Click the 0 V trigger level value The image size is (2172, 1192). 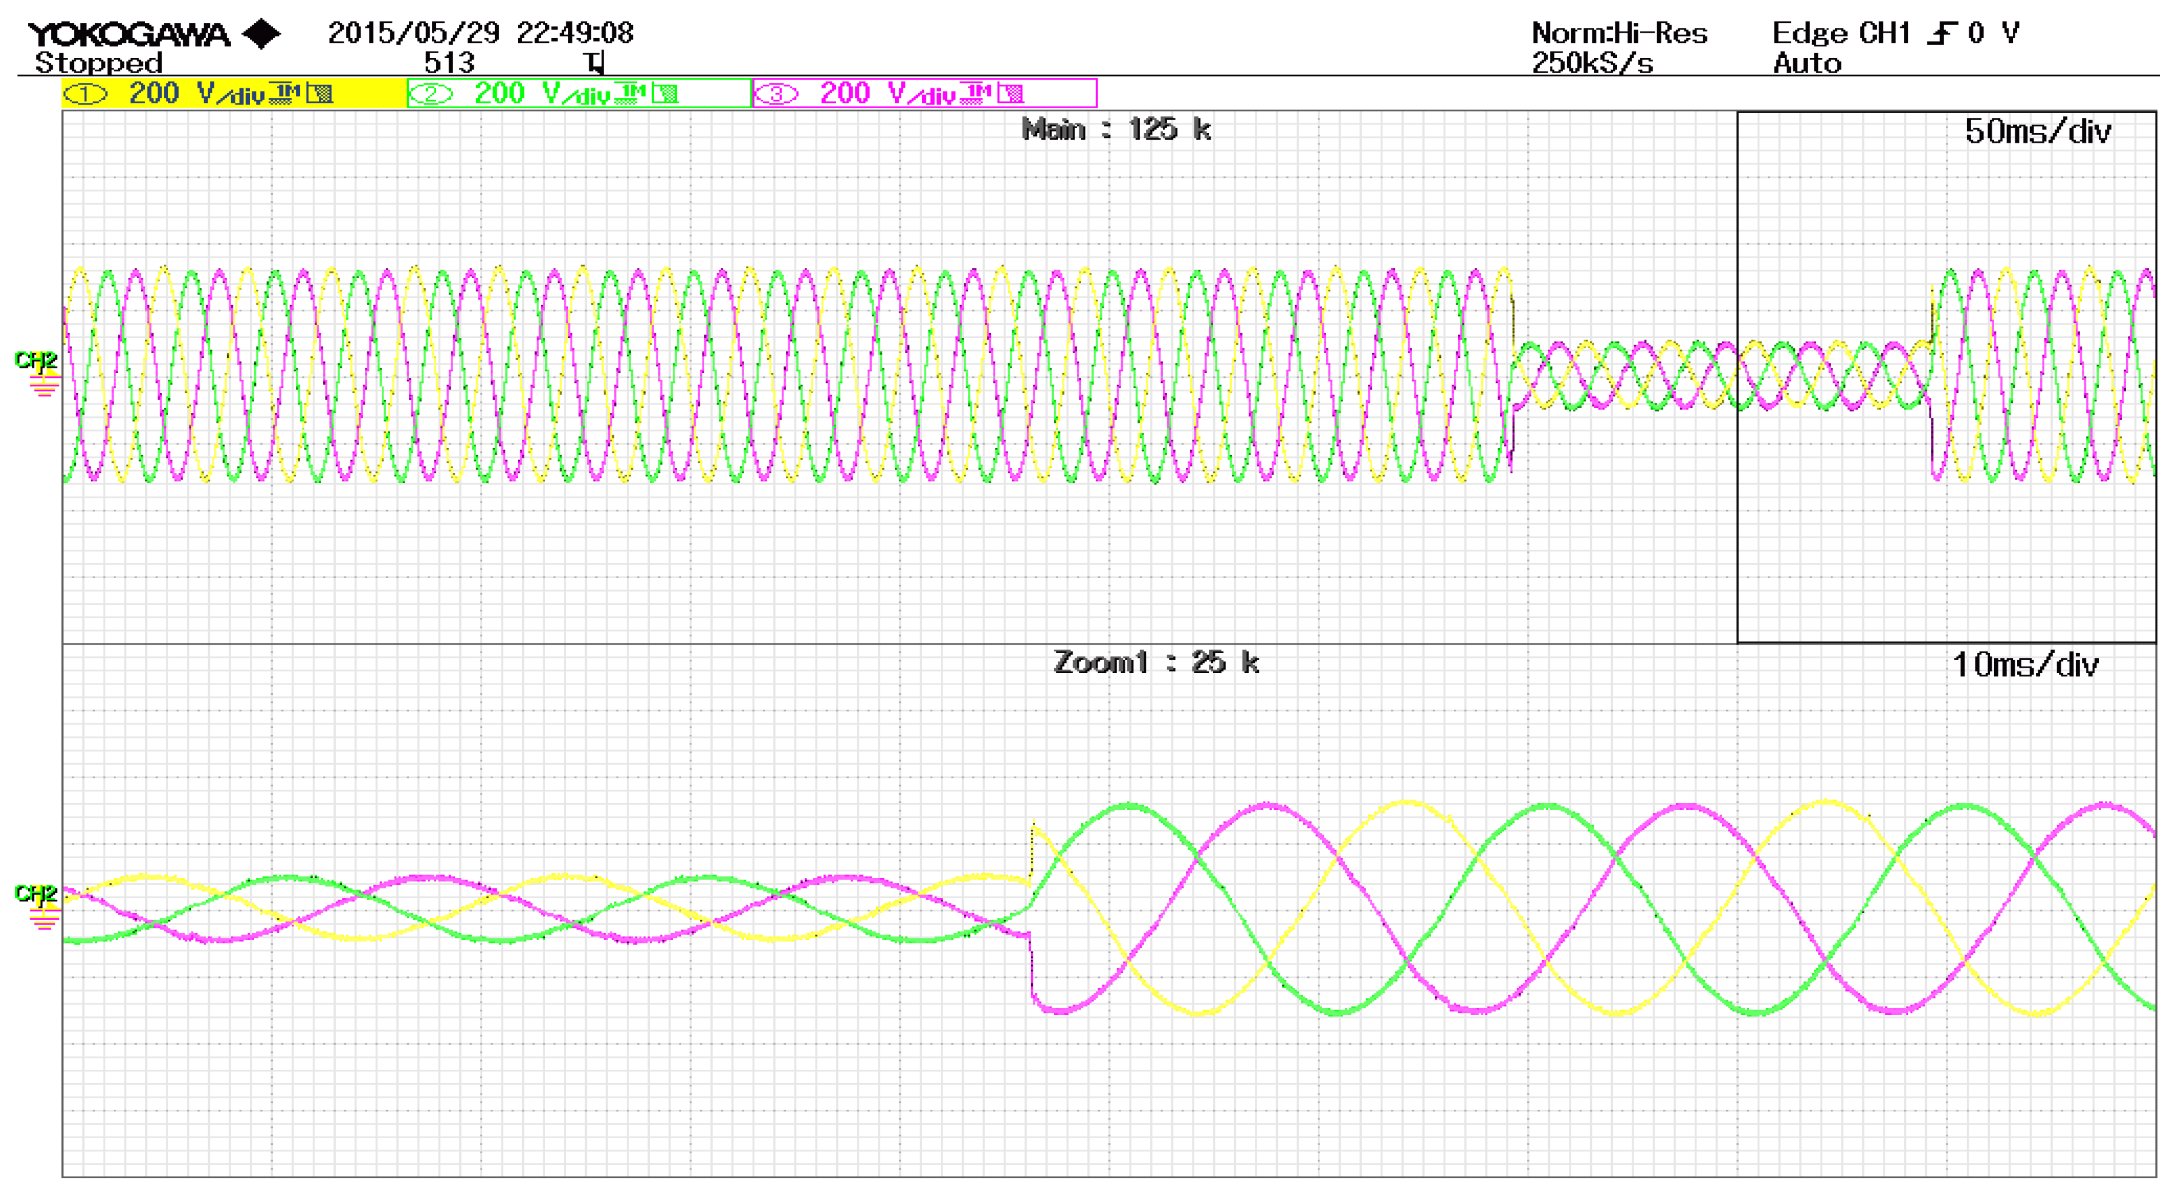click(x=1994, y=33)
